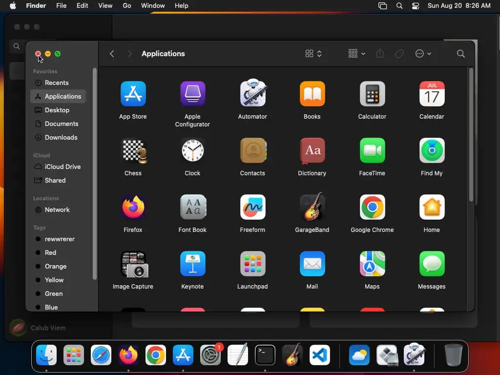Viewport: 500px width, 375px height.
Task: Click the Edit Tags toolbar button
Action: click(399, 54)
